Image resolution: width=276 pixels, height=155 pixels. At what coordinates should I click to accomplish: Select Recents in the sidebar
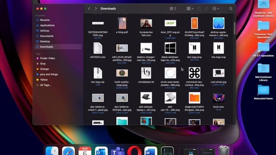[x=58, y=20]
